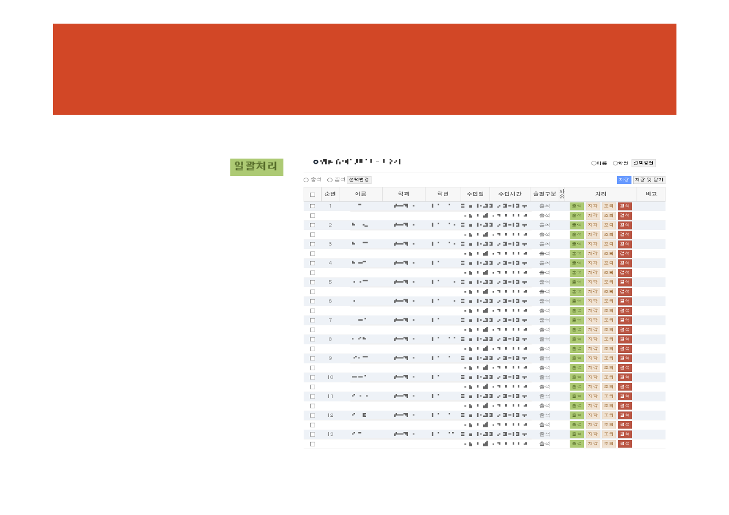The width and height of the screenshot is (729, 515).
Task: Select the 이름 sort radio button
Action: [x=594, y=163]
